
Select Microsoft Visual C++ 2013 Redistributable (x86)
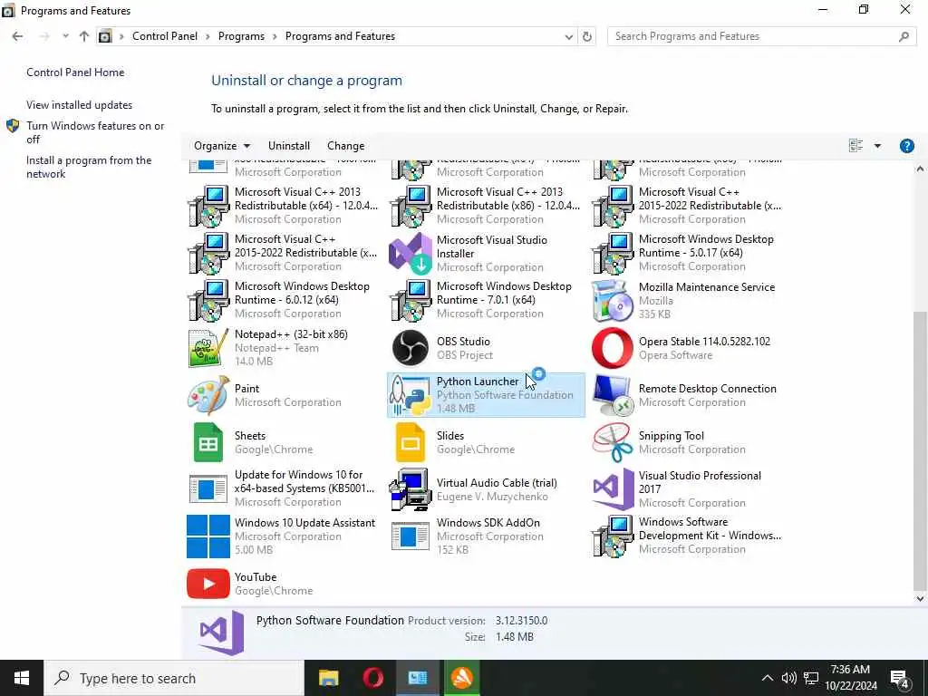tap(486, 206)
